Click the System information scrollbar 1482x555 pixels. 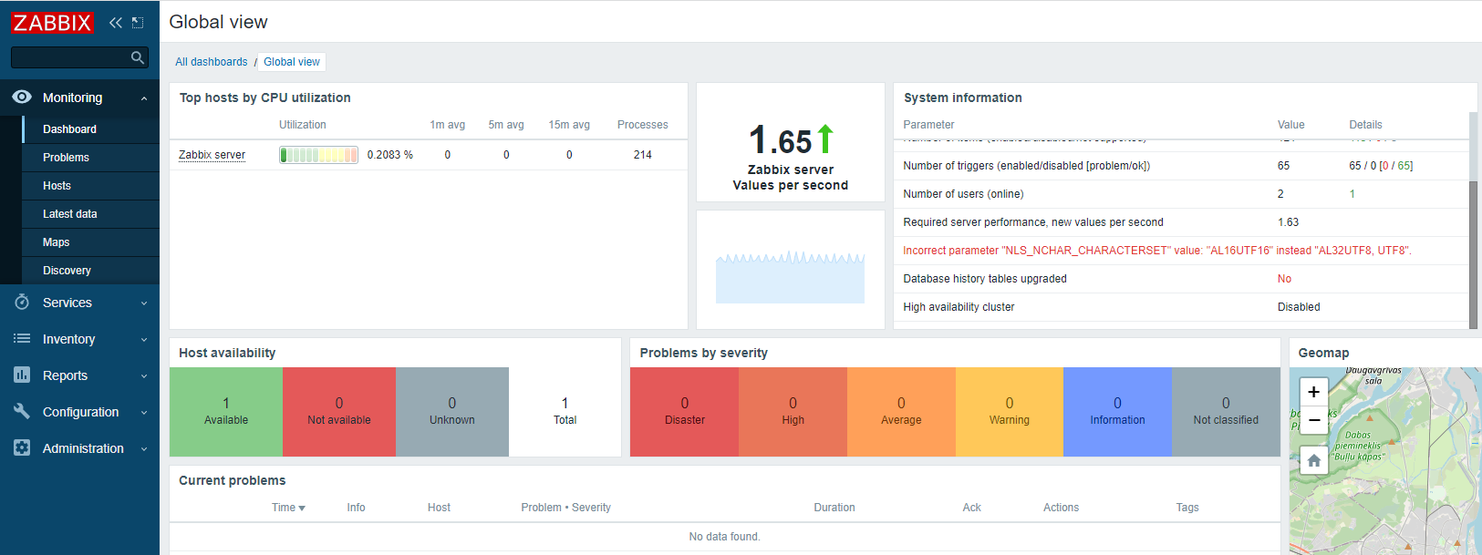1473,253
